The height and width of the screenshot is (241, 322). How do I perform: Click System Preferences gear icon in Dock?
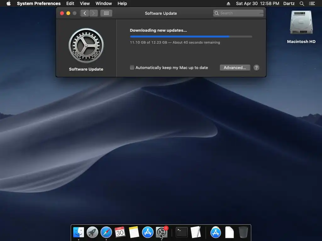162,232
